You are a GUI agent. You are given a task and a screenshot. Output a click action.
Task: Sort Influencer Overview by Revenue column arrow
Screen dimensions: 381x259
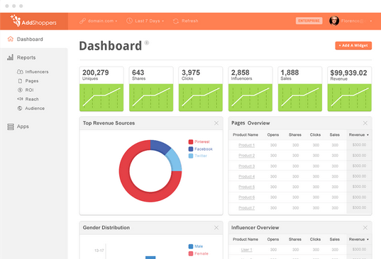point(368,239)
